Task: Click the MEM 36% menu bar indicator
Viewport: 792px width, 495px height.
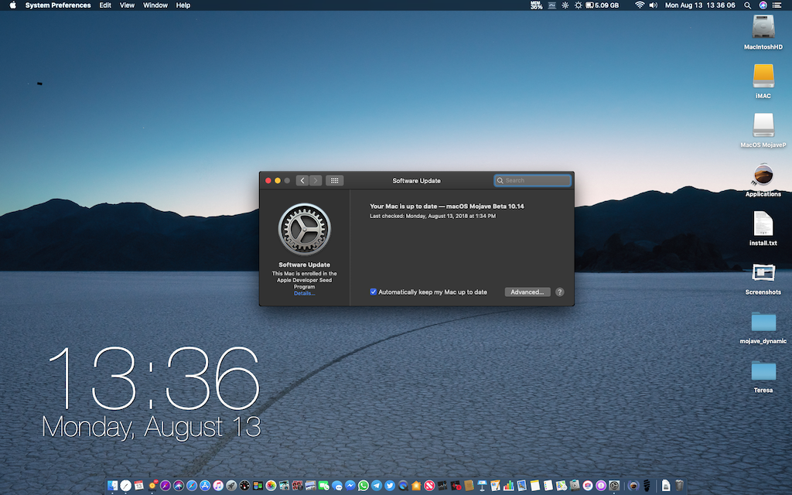Action: pos(536,5)
